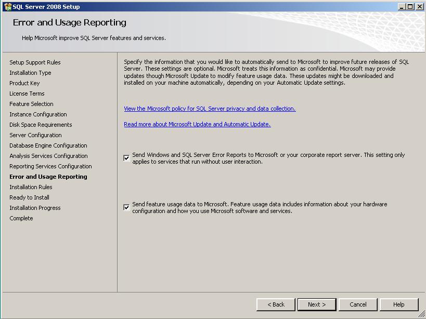Select the Disk Space Requirements step

pos(41,125)
